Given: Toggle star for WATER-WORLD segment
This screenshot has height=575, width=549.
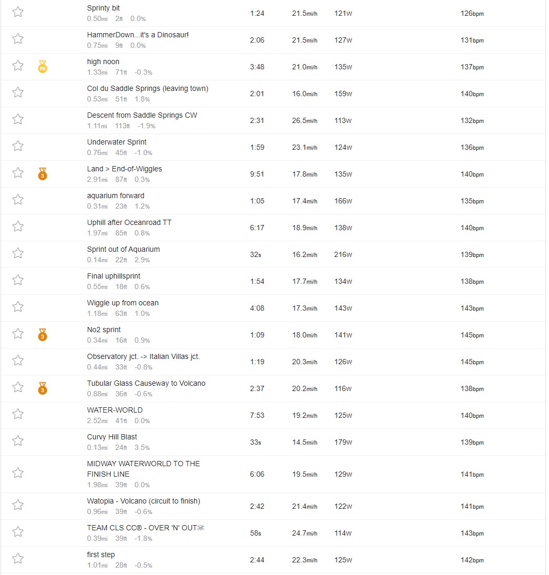Looking at the screenshot, I should (x=17, y=414).
